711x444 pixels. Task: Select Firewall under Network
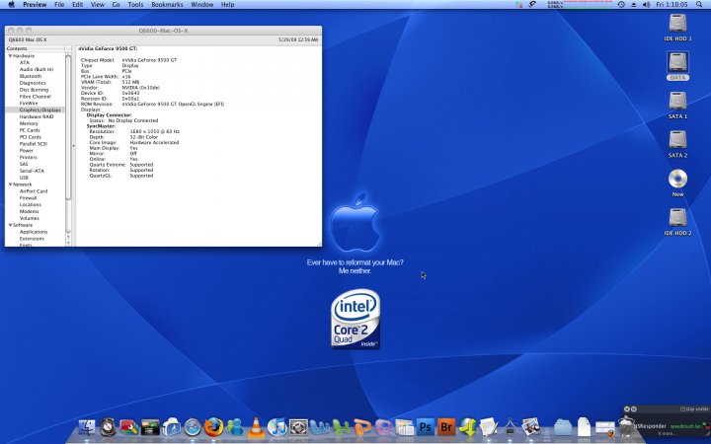(28, 198)
